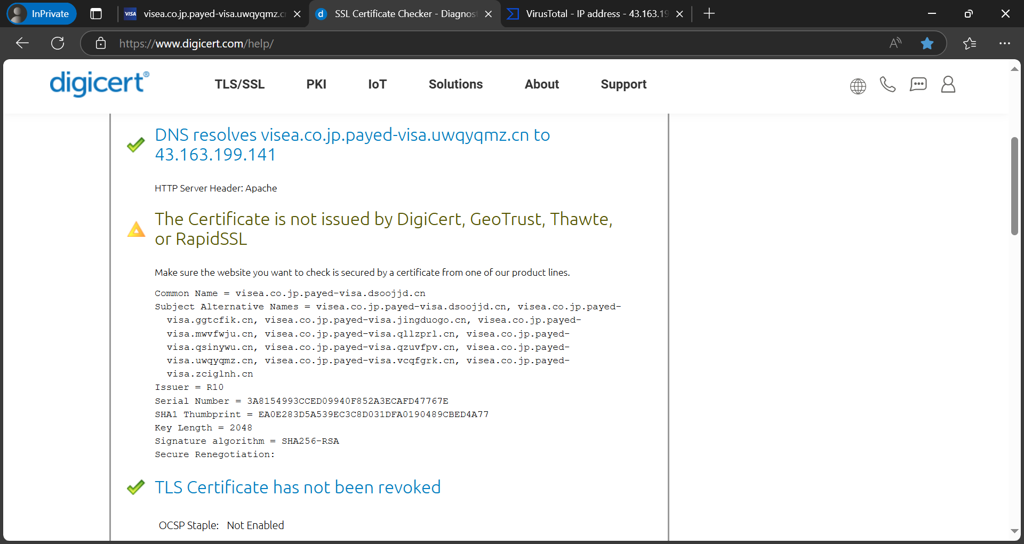Open the Solutions menu
The width and height of the screenshot is (1024, 544).
pos(455,84)
